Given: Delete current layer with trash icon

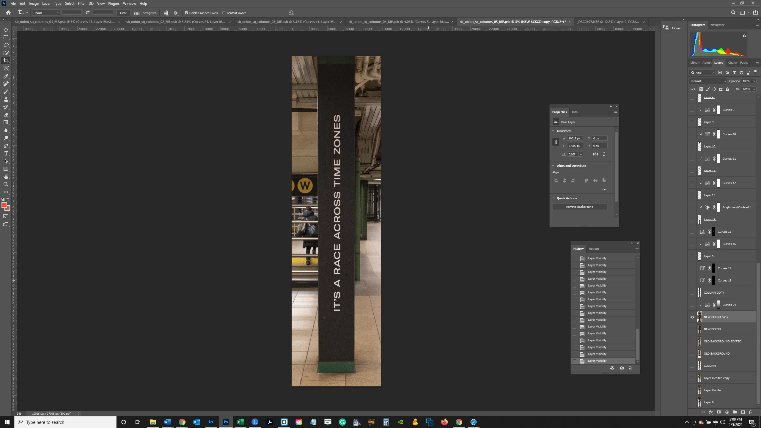Looking at the screenshot, I should click(751, 412).
